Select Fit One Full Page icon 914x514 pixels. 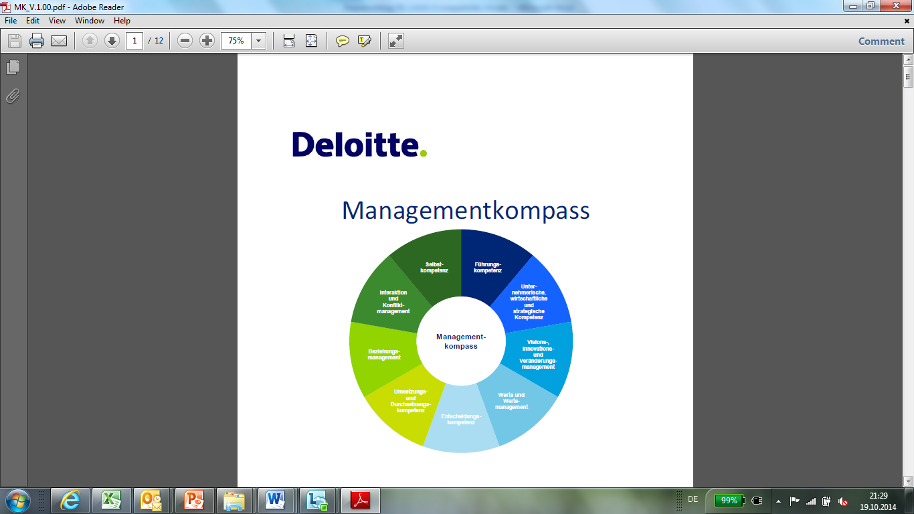[311, 41]
